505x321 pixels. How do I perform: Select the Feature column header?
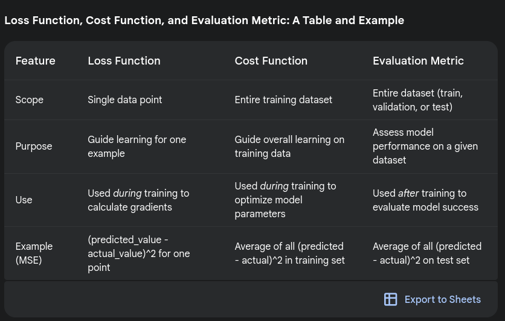35,61
